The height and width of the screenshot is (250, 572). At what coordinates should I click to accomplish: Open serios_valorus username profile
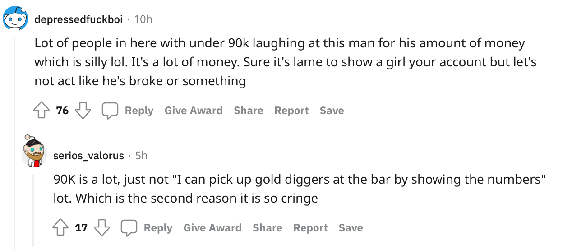88,156
